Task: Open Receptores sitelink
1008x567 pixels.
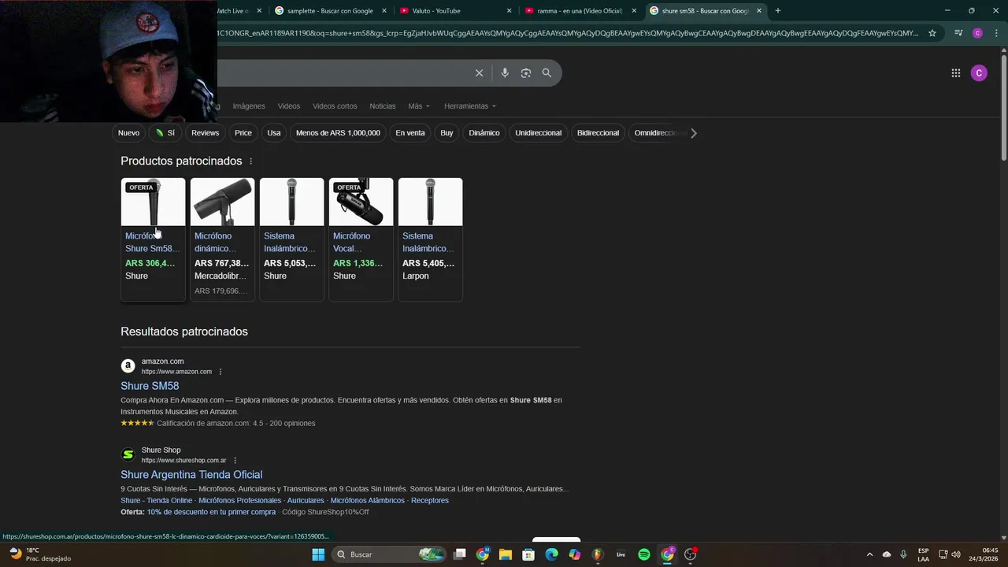Action: 430,501
